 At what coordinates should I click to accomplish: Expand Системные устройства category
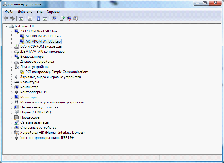(12, 128)
